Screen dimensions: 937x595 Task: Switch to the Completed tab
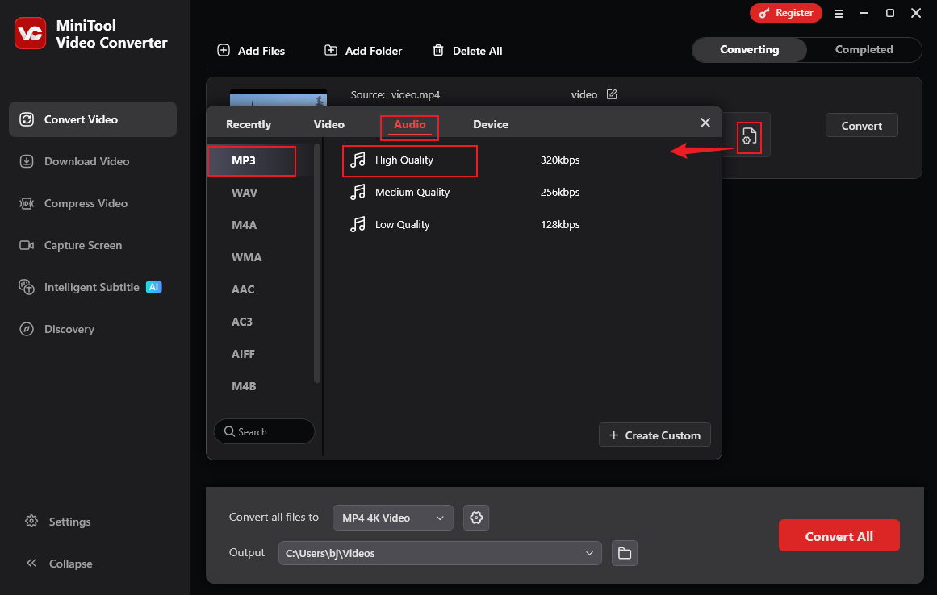pos(864,49)
